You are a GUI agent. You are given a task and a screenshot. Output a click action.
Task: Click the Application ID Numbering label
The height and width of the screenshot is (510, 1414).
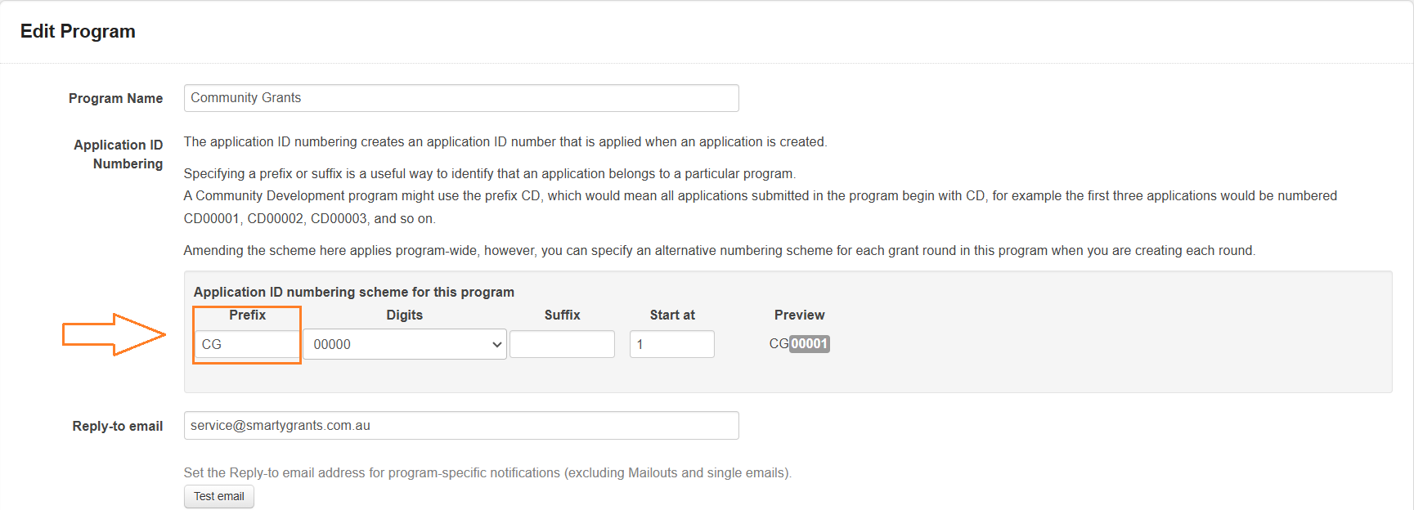[x=119, y=154]
